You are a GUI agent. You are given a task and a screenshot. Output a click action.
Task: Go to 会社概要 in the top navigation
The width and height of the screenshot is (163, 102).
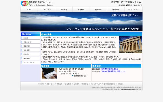tap(81, 9)
